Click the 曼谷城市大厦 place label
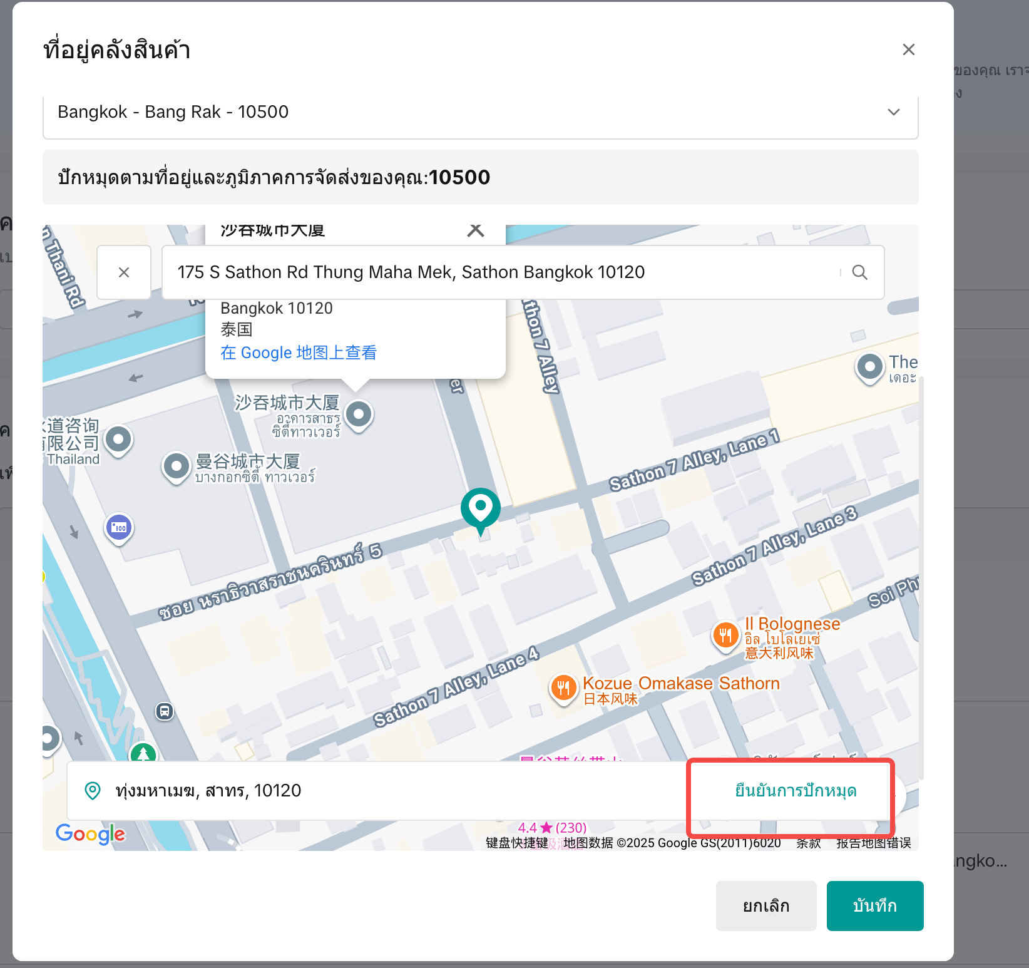This screenshot has width=1029, height=968. [x=248, y=461]
